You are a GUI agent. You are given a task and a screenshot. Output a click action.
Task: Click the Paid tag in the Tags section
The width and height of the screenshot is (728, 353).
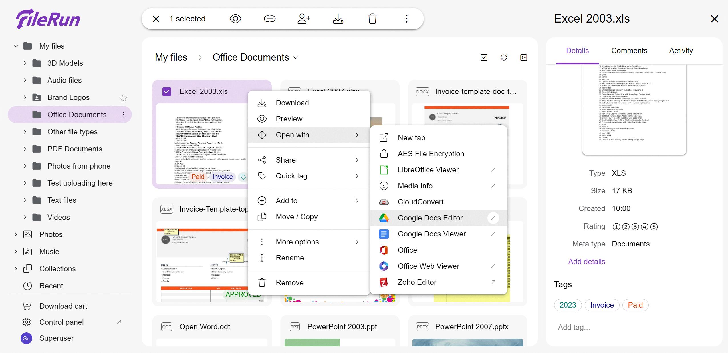(x=635, y=305)
